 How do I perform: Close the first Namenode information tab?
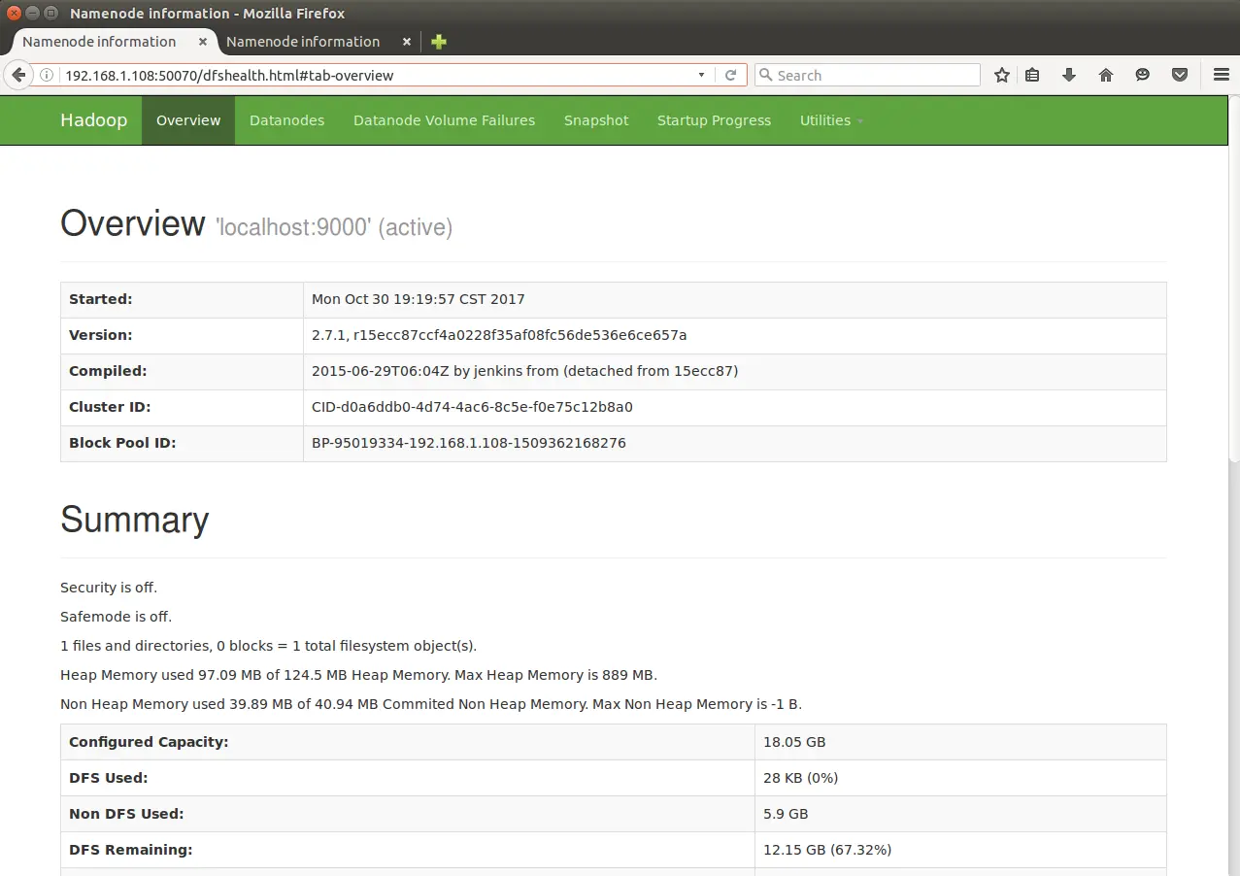pos(203,42)
